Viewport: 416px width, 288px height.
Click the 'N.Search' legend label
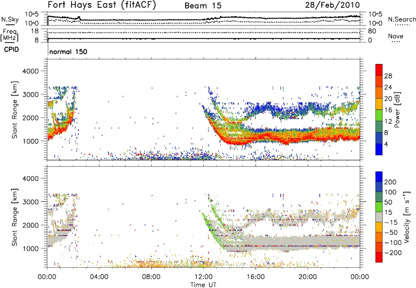point(402,19)
